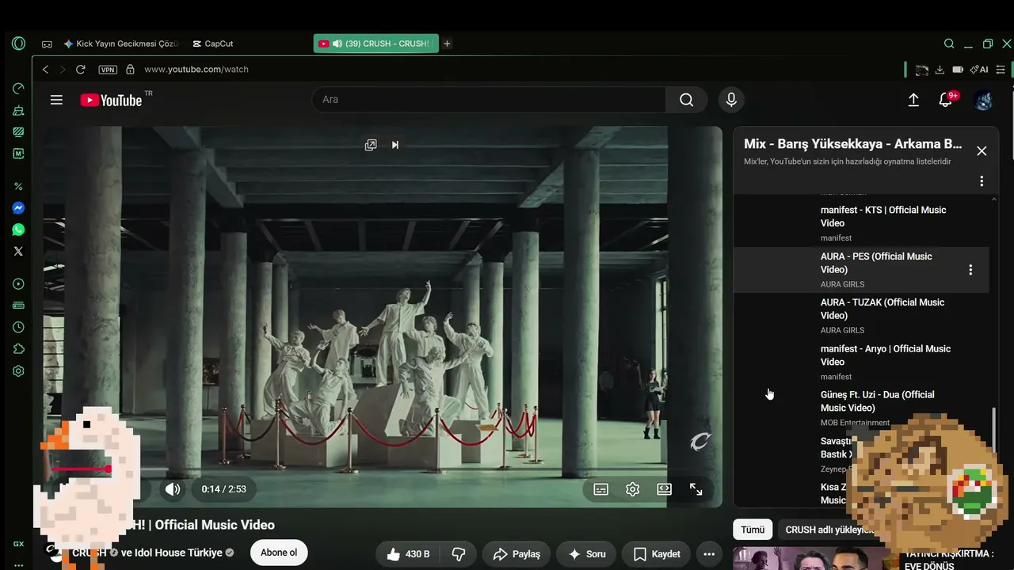1014x570 pixels.
Task: Click the site security padlock icon
Action: coord(130,70)
